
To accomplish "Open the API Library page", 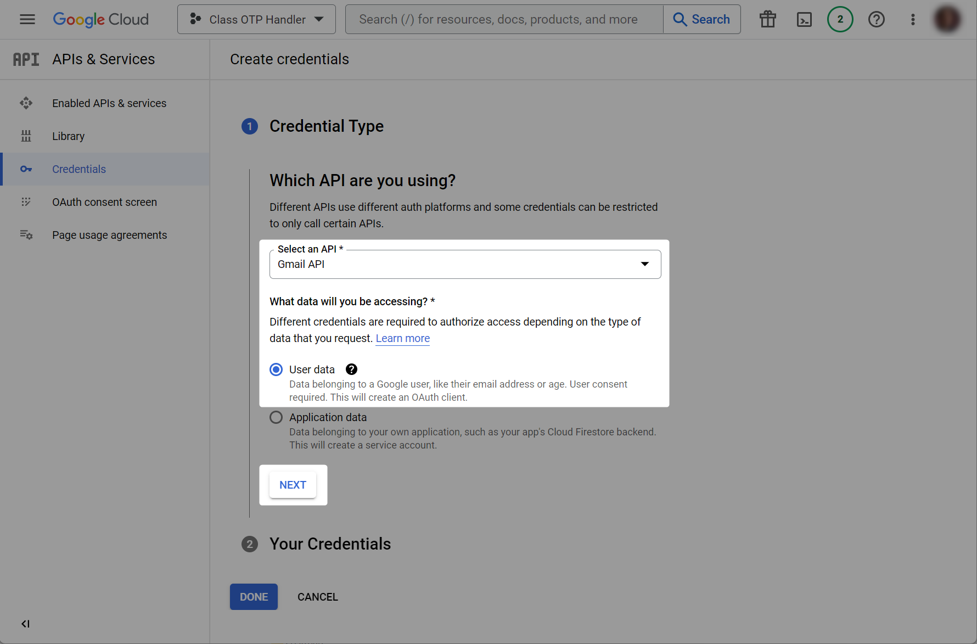I will click(68, 136).
